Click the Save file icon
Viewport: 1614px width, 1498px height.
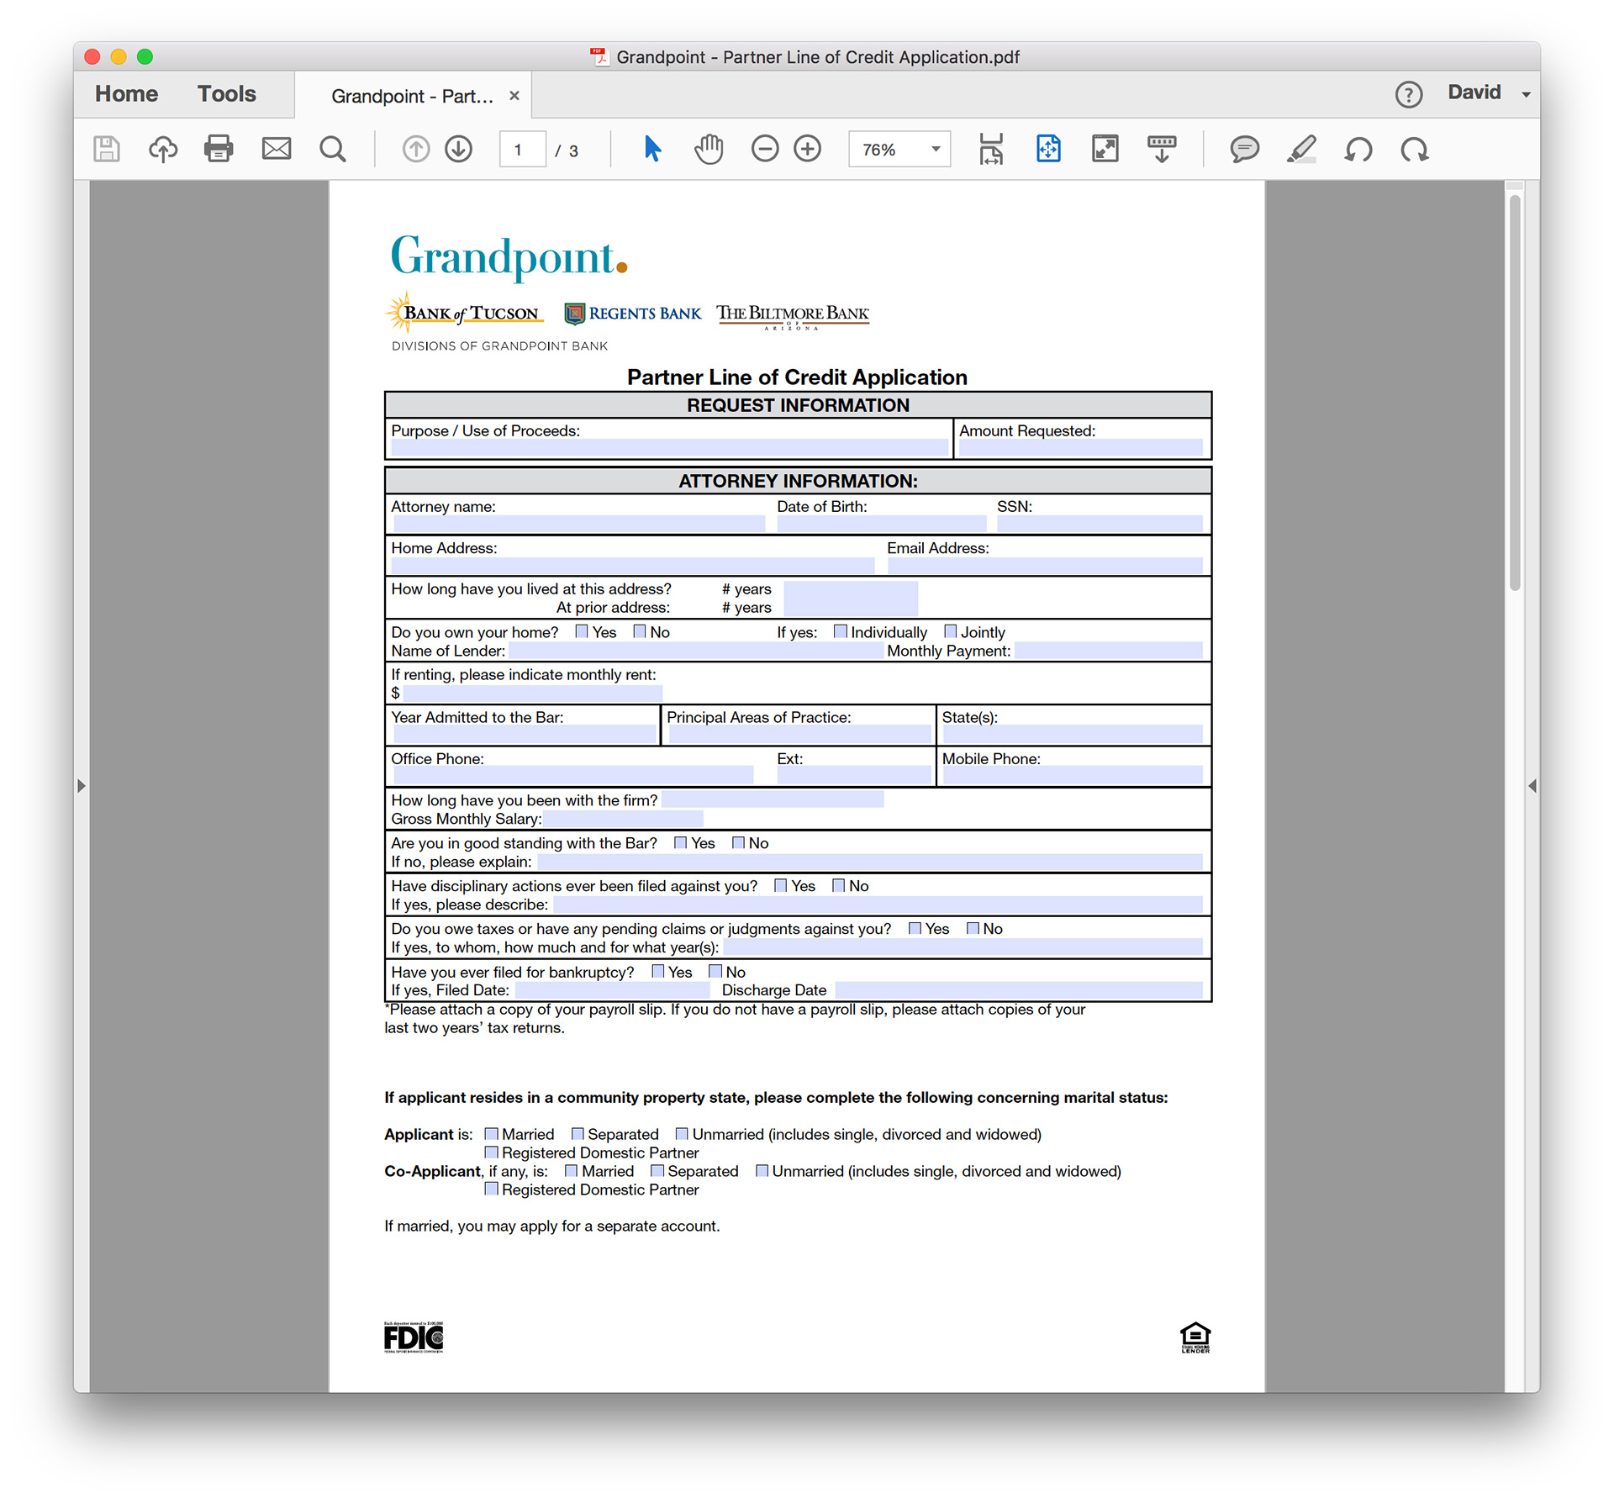(107, 150)
